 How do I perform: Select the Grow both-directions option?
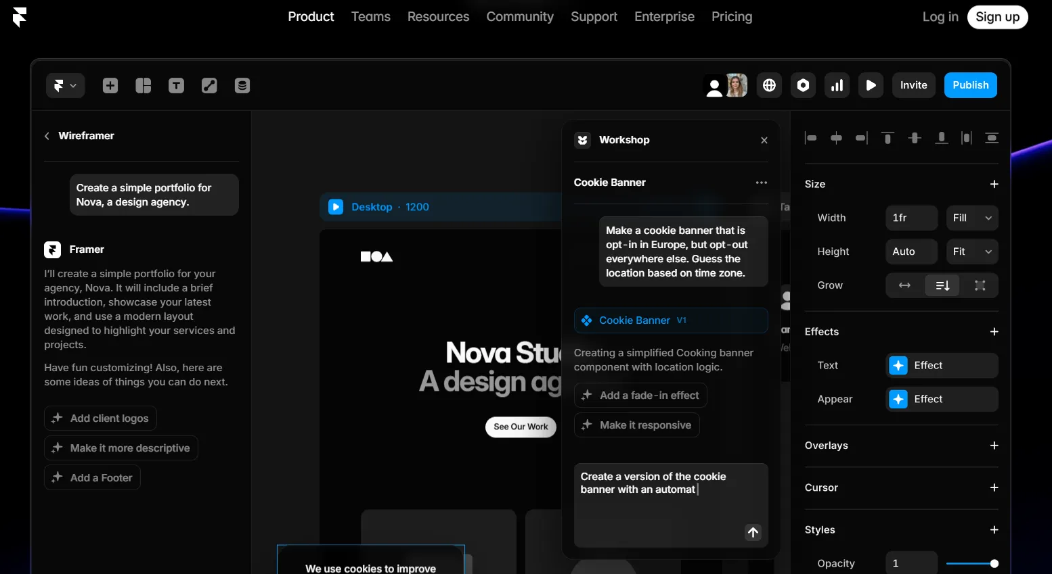(980, 285)
